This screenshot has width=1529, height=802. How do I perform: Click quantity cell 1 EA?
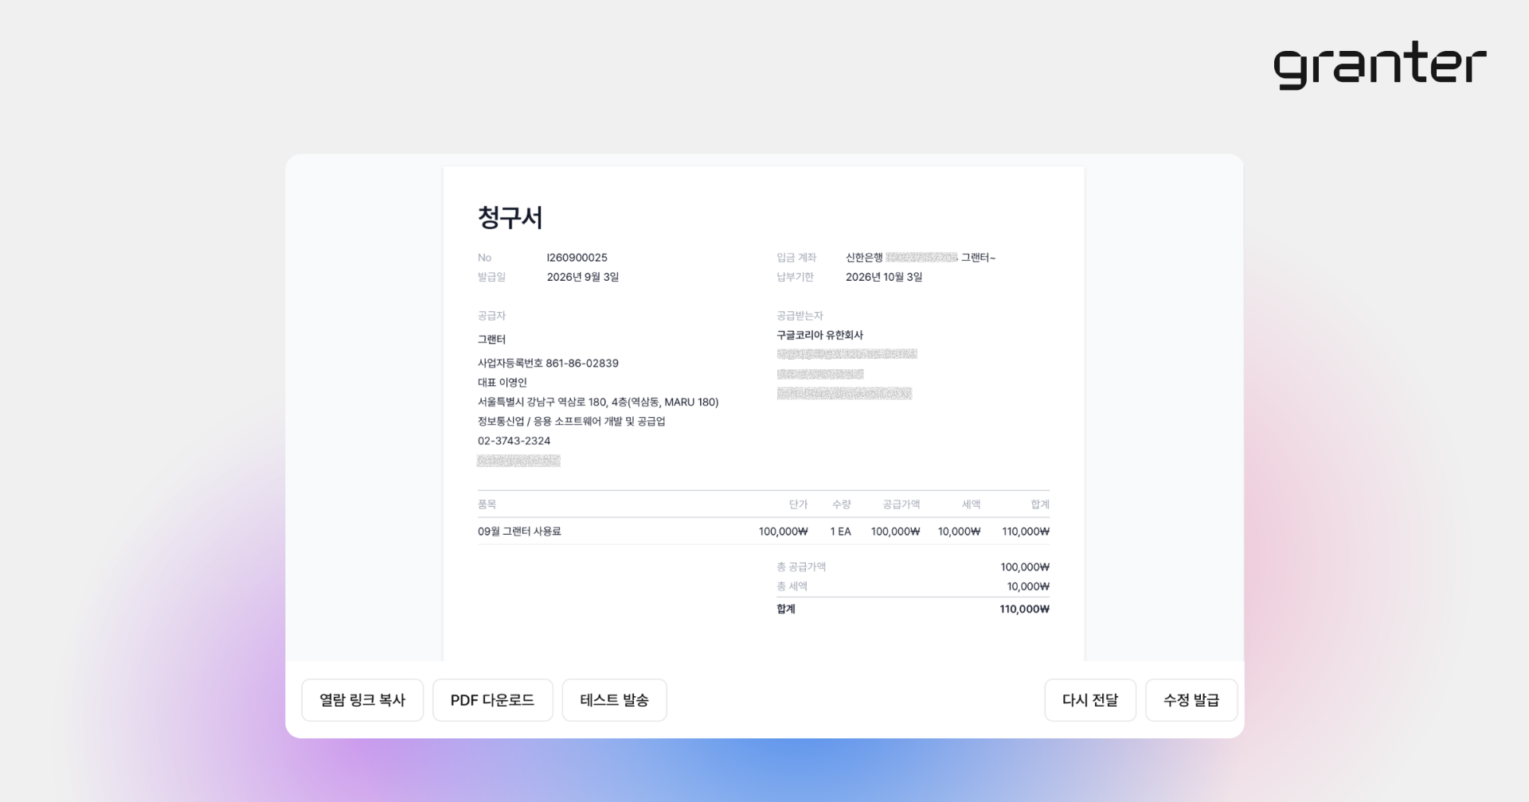840,531
